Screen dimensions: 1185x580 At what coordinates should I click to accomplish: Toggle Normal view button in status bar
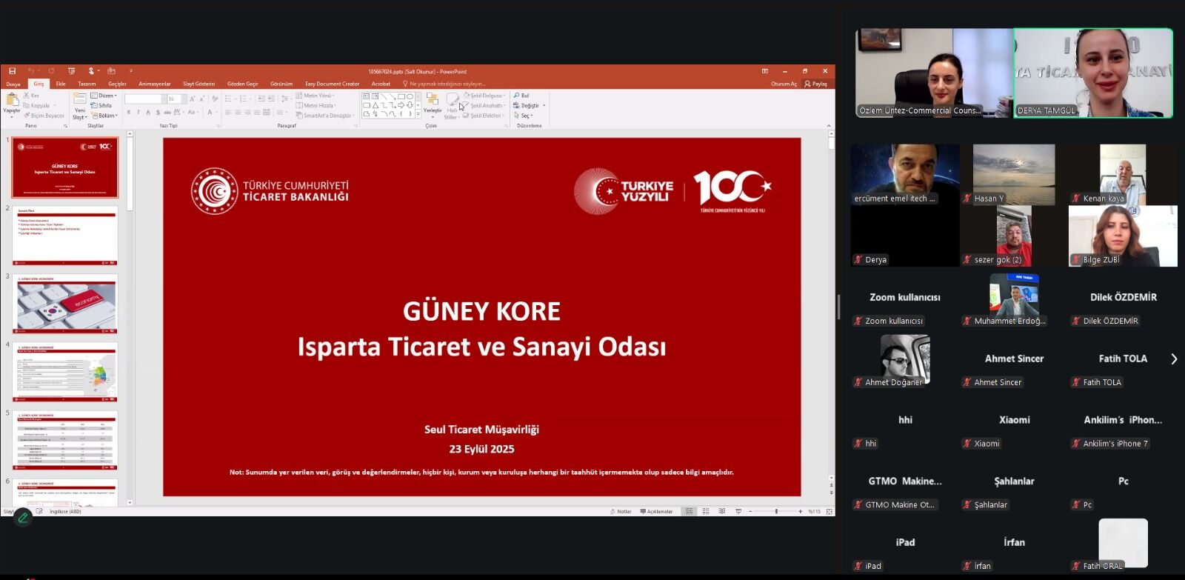tap(690, 511)
